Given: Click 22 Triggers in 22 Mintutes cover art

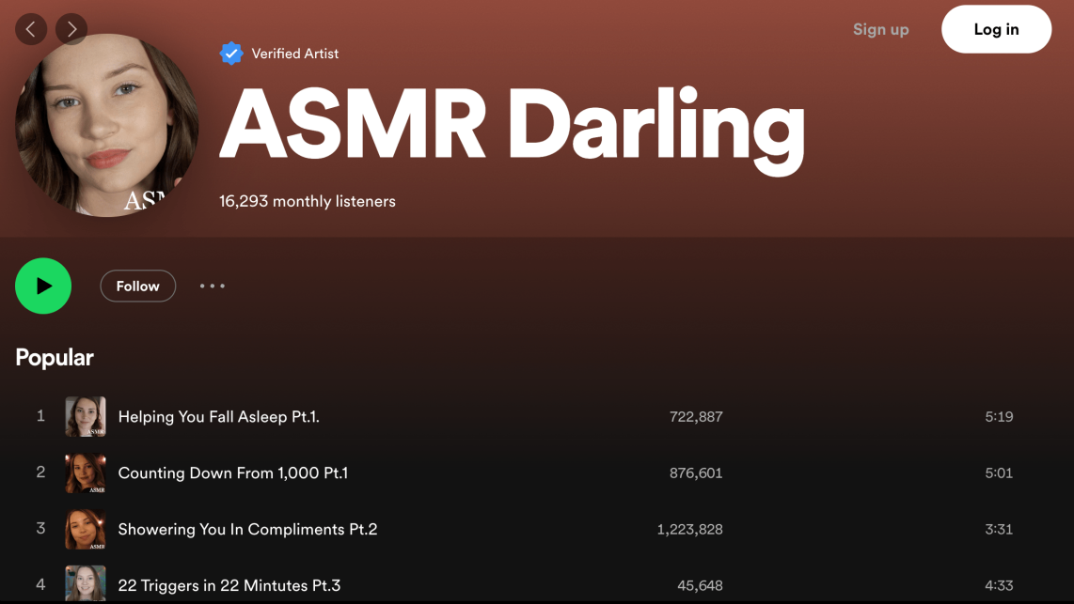Looking at the screenshot, I should pos(86,584).
